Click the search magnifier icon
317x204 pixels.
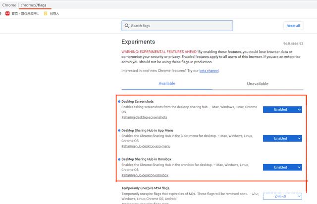click(x=127, y=26)
